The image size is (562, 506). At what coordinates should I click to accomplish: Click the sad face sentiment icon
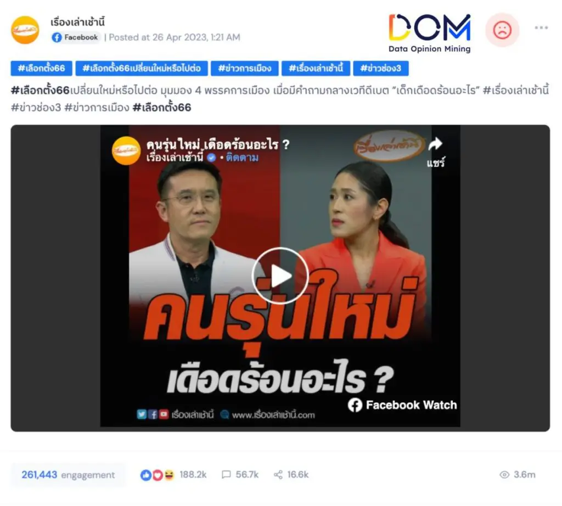502,30
